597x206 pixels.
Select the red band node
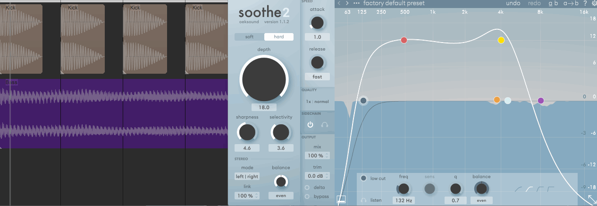coord(404,40)
